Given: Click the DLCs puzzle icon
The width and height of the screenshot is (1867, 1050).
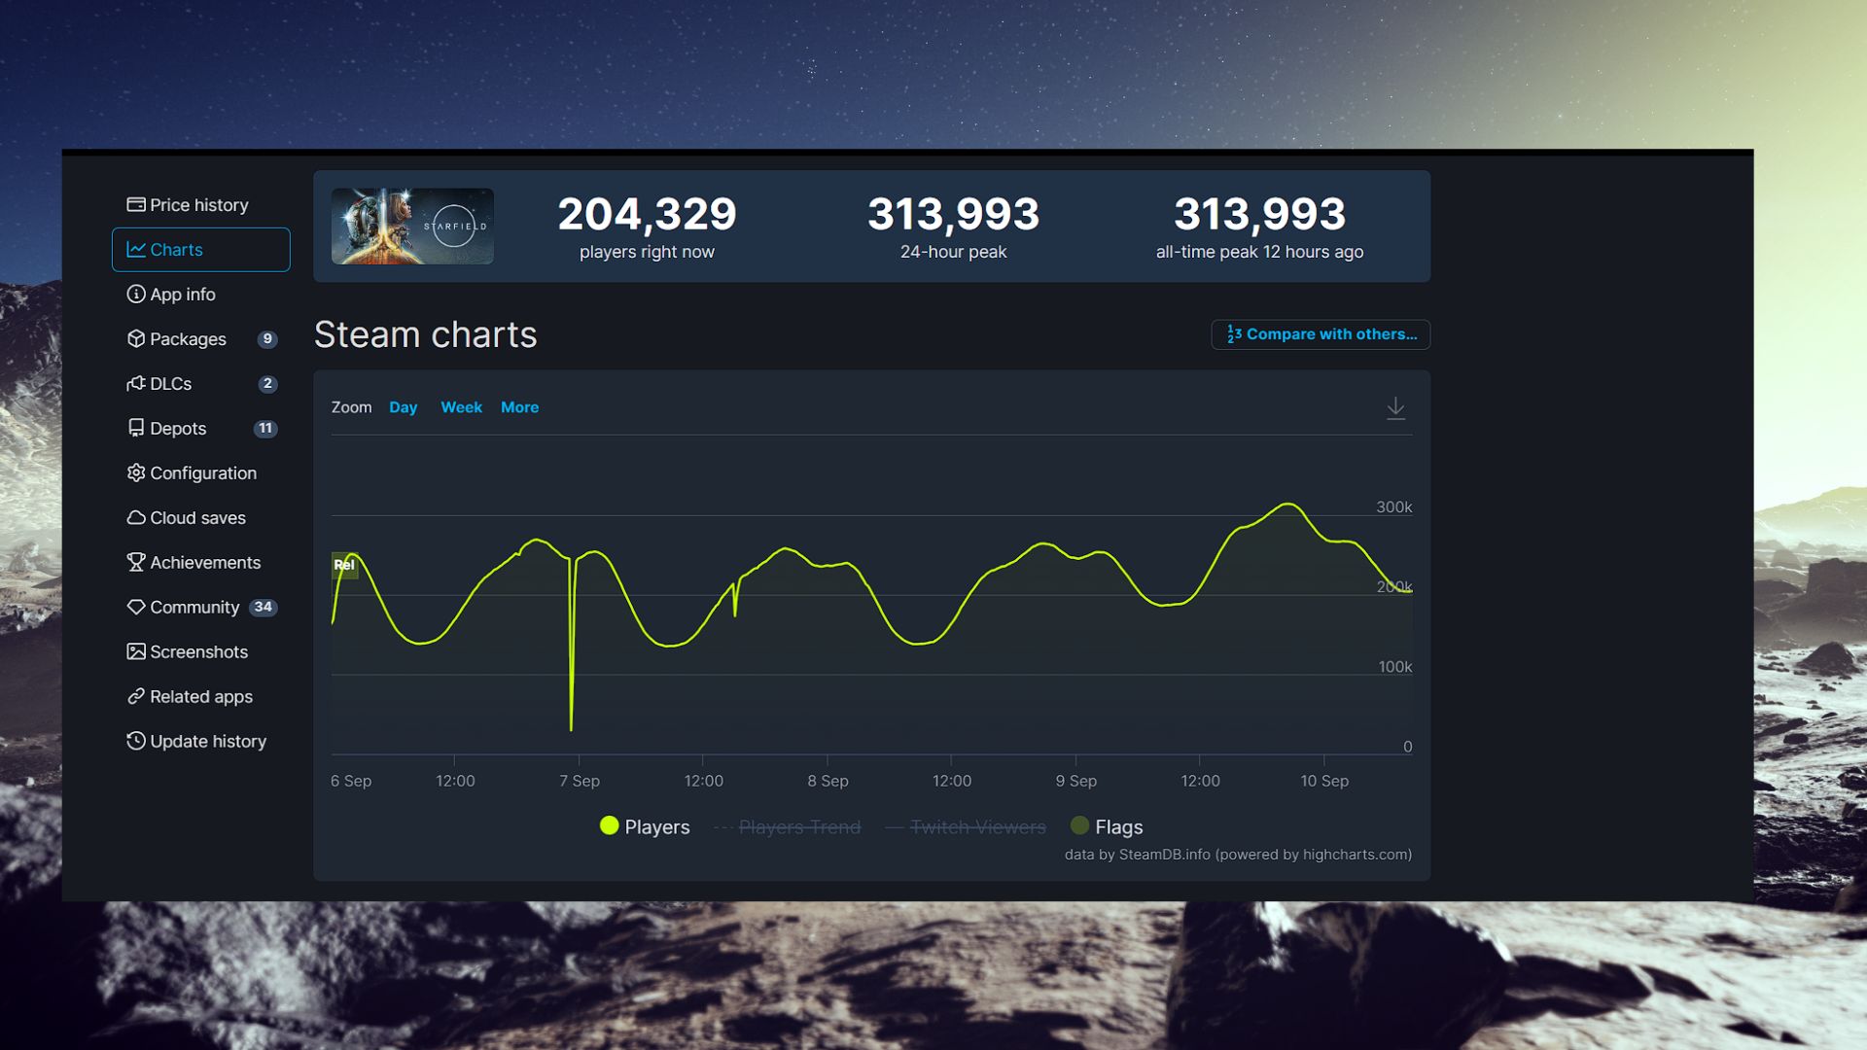Looking at the screenshot, I should (136, 383).
